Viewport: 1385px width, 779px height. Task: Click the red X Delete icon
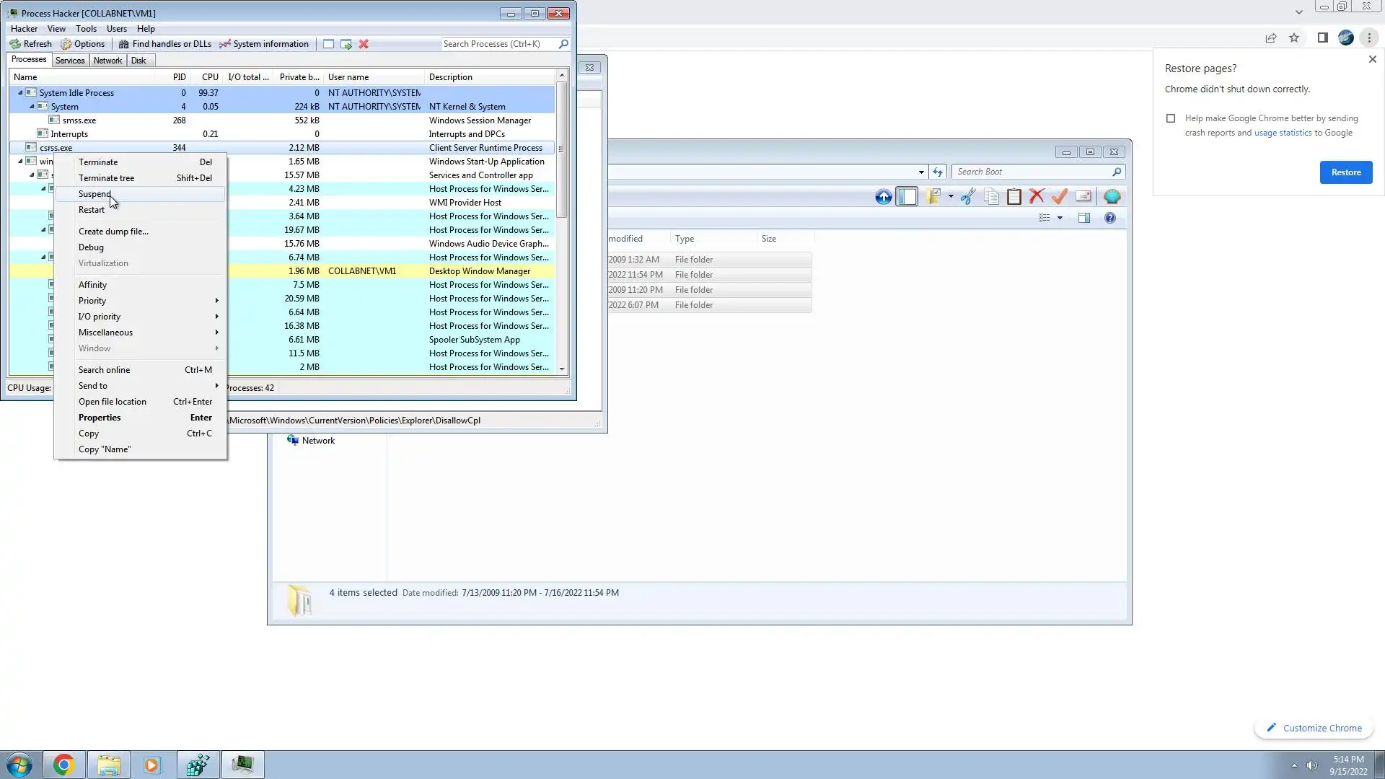pyautogui.click(x=1037, y=196)
